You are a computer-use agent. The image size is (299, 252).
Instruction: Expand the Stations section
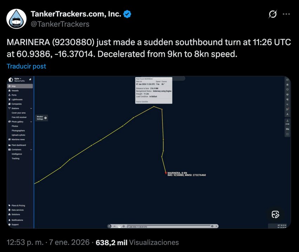point(31,108)
